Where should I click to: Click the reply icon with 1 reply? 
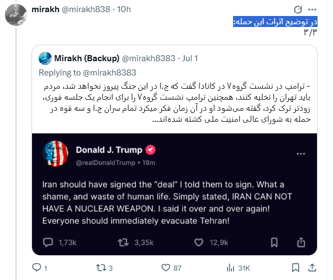pos(37,268)
